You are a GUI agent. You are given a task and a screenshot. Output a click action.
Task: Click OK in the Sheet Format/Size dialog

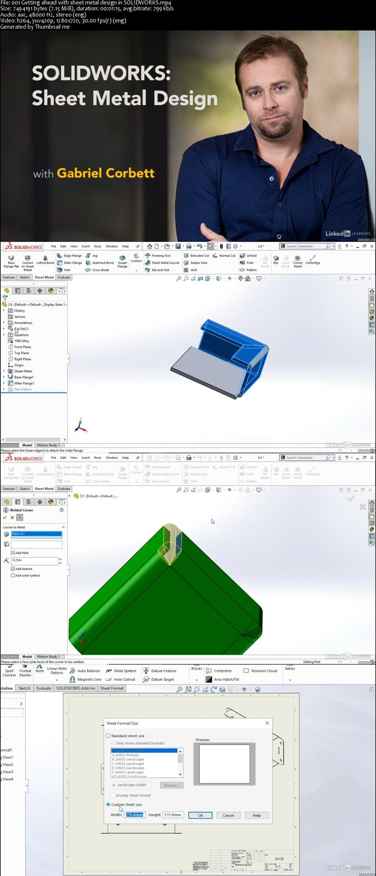(200, 815)
